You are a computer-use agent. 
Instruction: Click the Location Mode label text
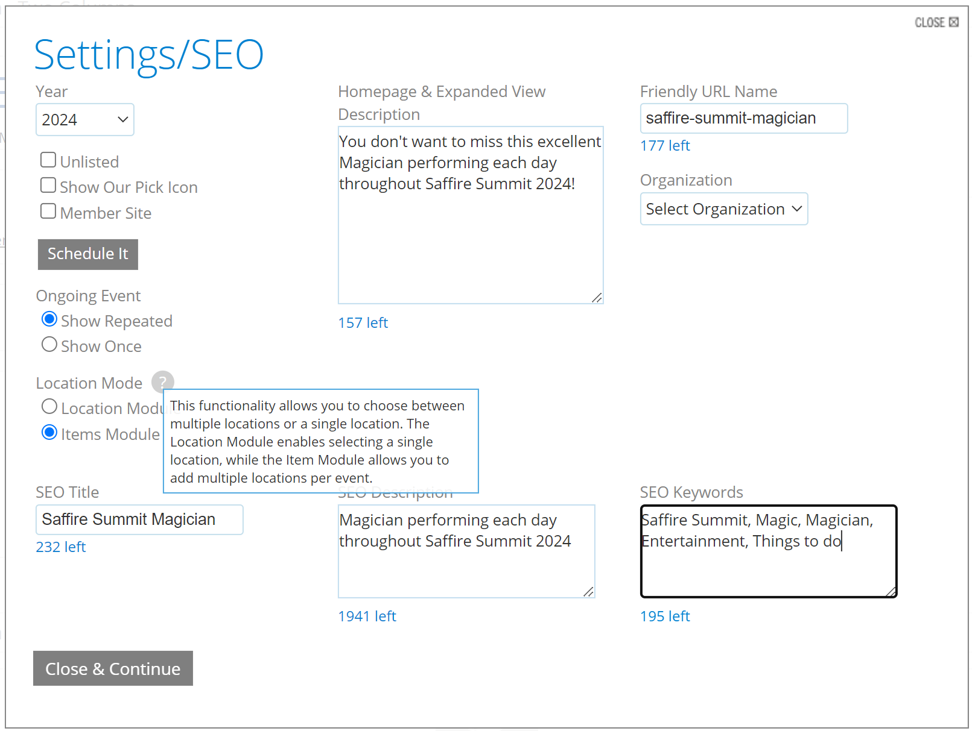click(89, 383)
